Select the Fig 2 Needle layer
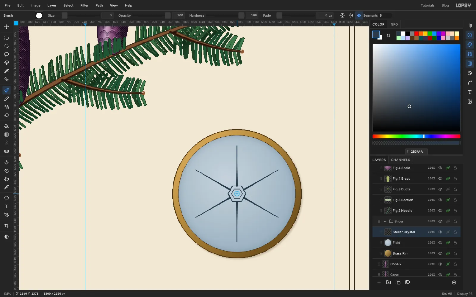The image size is (476, 297). 416,211
